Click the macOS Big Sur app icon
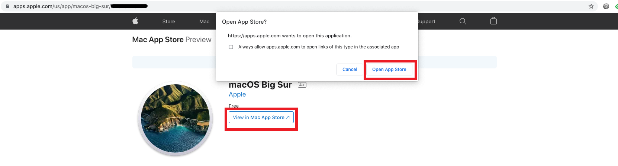 pos(175,118)
